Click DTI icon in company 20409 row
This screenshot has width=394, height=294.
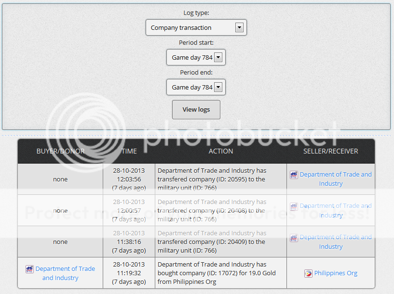294,238
